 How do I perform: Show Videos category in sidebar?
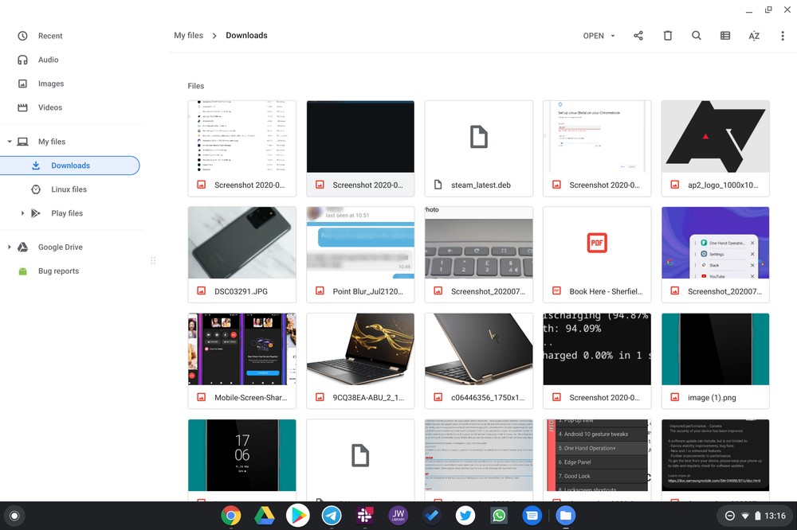tap(49, 107)
